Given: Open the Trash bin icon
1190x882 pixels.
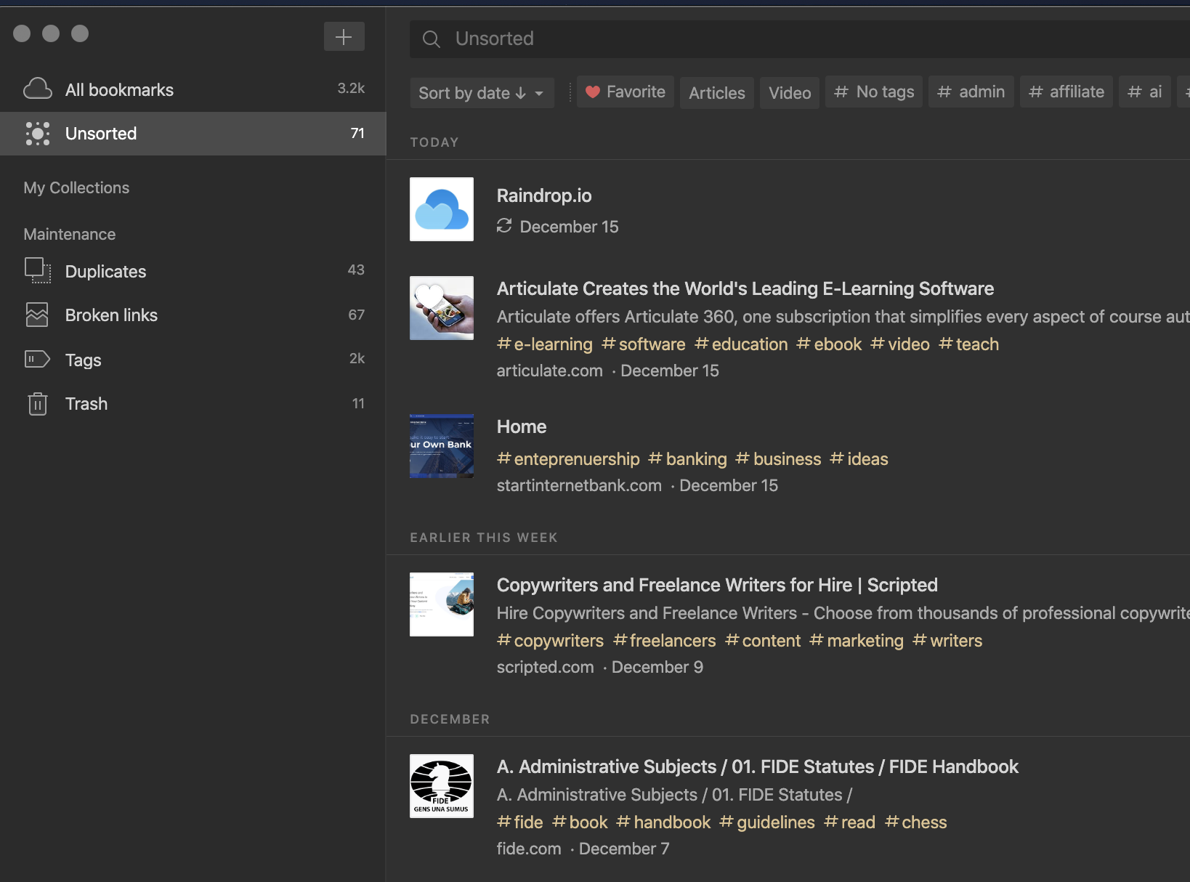Looking at the screenshot, I should pyautogui.click(x=37, y=403).
